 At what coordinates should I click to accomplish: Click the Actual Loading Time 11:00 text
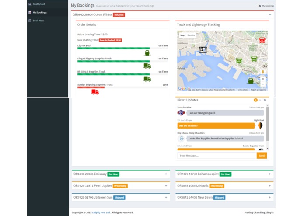tap(92, 34)
